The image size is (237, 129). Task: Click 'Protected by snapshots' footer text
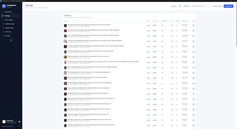(x=7, y=126)
